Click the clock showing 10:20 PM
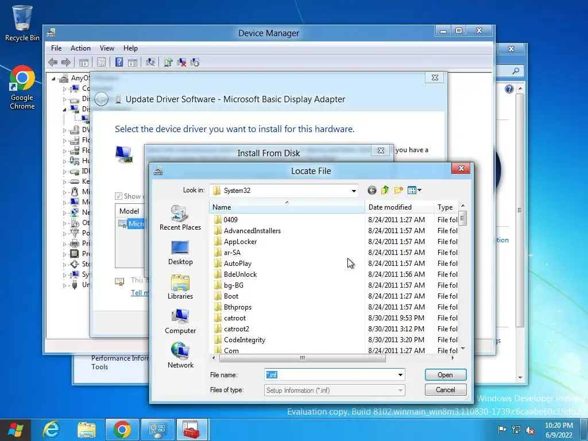Screen dimensions: 588x441 click(559, 425)
